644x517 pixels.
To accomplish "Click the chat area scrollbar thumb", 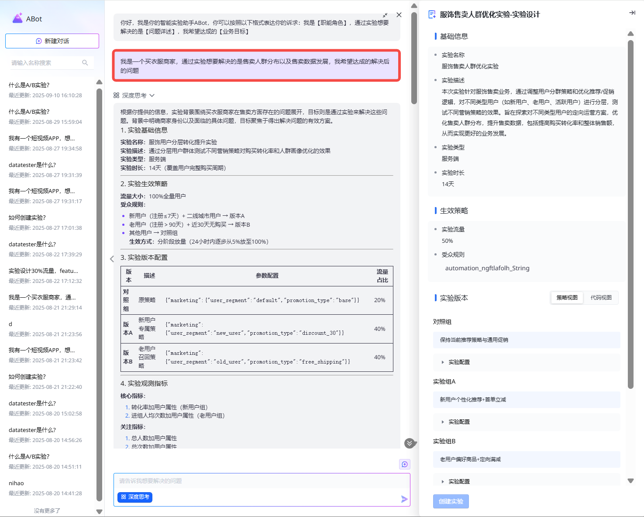I will point(414,58).
